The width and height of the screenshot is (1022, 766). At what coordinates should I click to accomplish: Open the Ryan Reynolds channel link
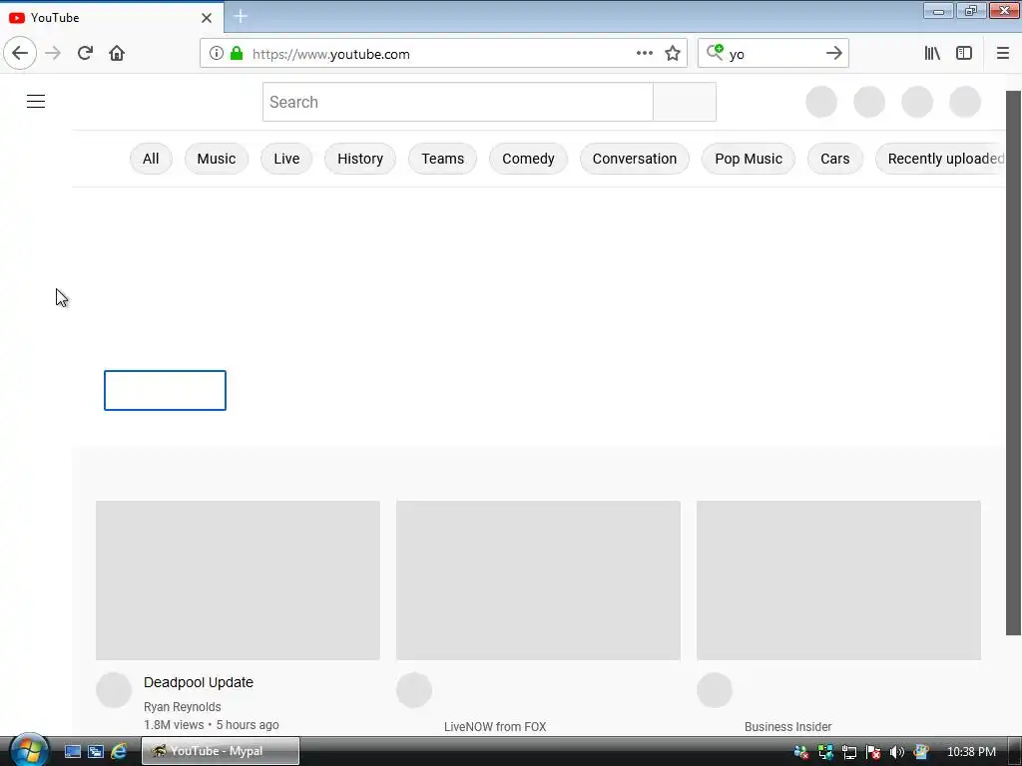183,707
